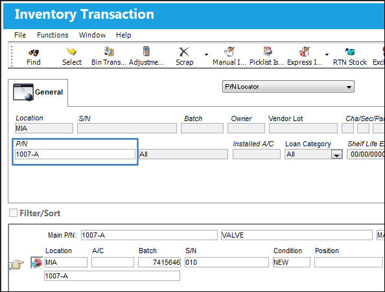Click the Find binoculars toolbar icon
The image size is (385, 292).
coord(34,52)
